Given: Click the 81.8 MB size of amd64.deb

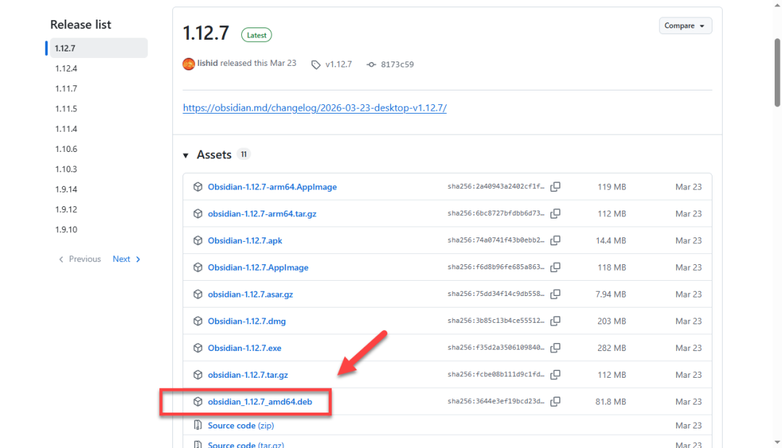Looking at the screenshot, I should click(610, 402).
